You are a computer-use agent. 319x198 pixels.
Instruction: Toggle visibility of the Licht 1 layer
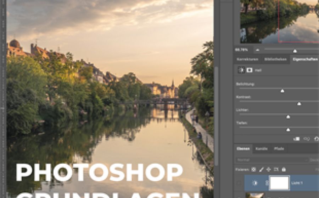click(239, 183)
